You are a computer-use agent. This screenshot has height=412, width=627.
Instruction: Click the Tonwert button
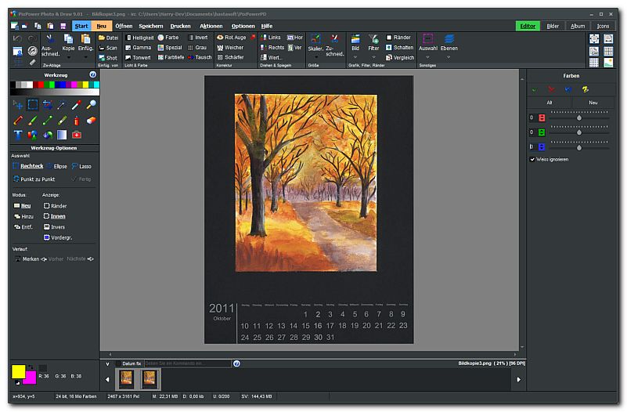(x=138, y=58)
